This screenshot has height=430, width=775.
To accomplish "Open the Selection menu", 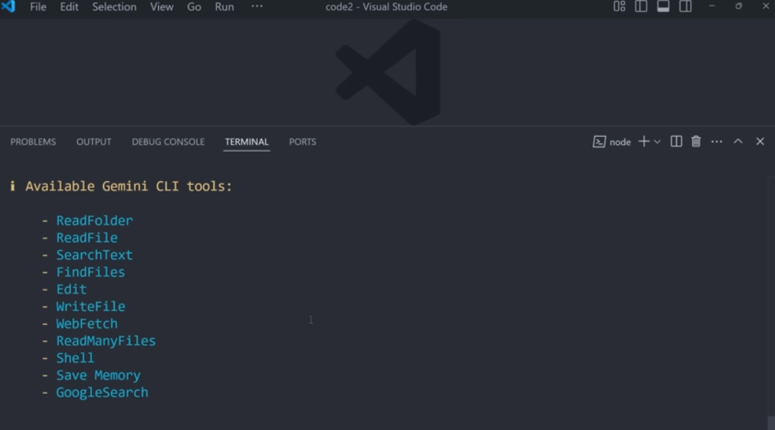I will [114, 7].
